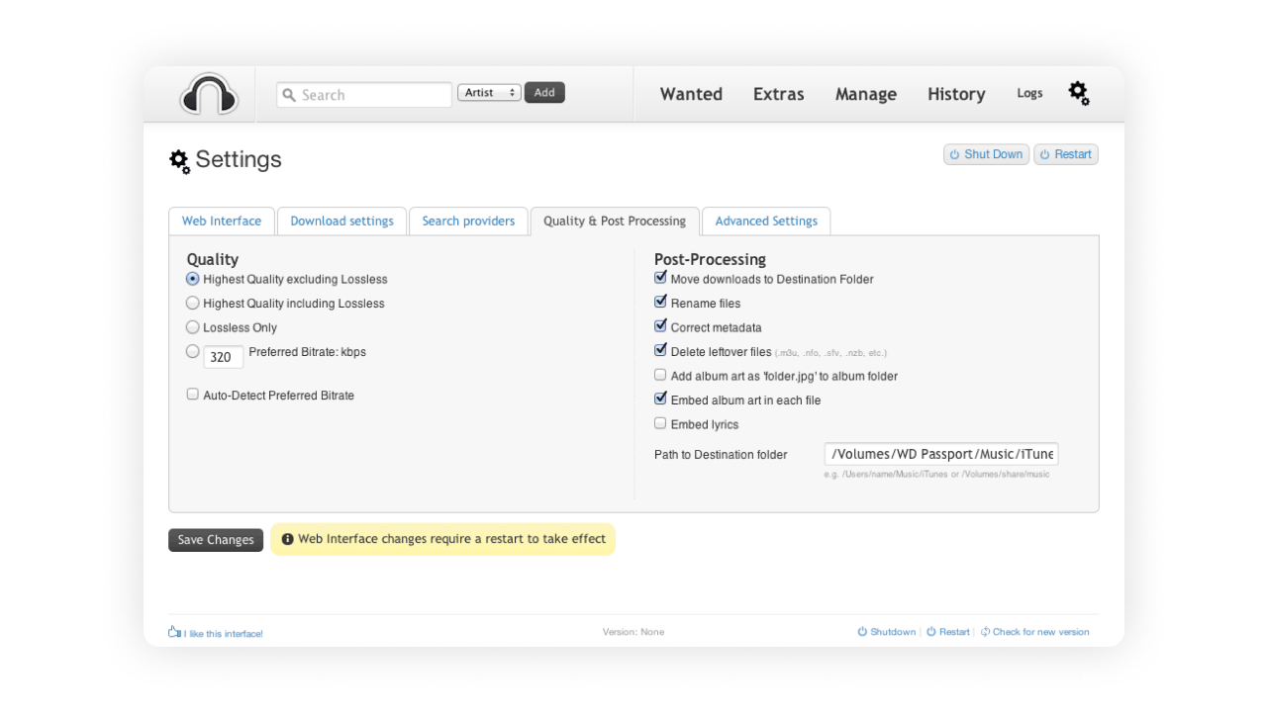Click the thumbs-up 'I like this interface' icon
The image size is (1267, 712).
[174, 632]
